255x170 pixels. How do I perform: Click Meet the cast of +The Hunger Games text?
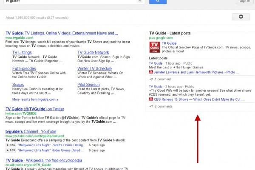tap(176, 67)
